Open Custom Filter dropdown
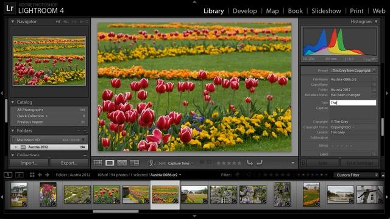Image resolution: width=390 pixels, height=219 pixels. click(356, 175)
